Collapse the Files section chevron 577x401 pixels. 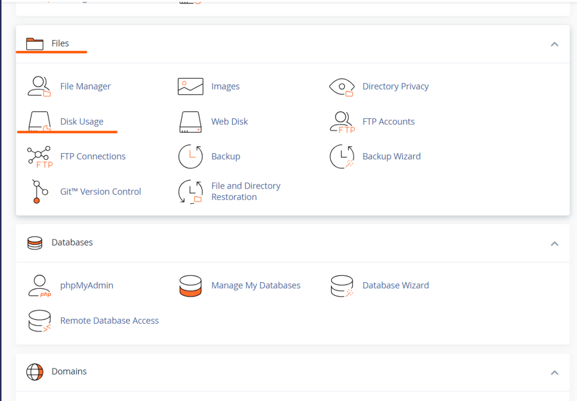[554, 44]
